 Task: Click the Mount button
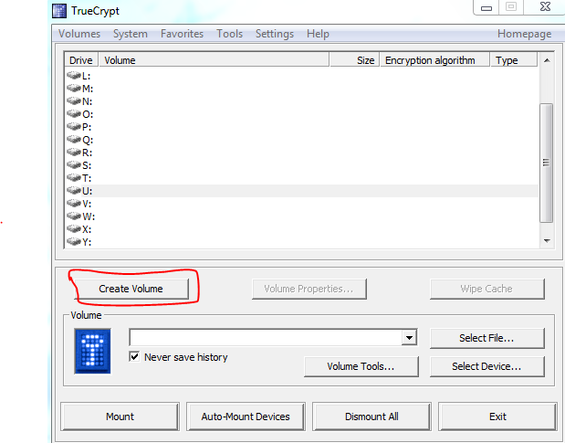point(120,417)
